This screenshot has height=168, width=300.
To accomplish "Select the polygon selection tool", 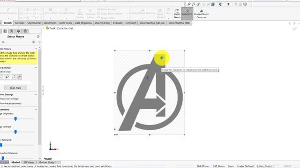I will coord(14,77).
